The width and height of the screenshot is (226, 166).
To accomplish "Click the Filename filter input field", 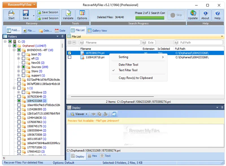I will pyautogui.click(x=112, y=43).
